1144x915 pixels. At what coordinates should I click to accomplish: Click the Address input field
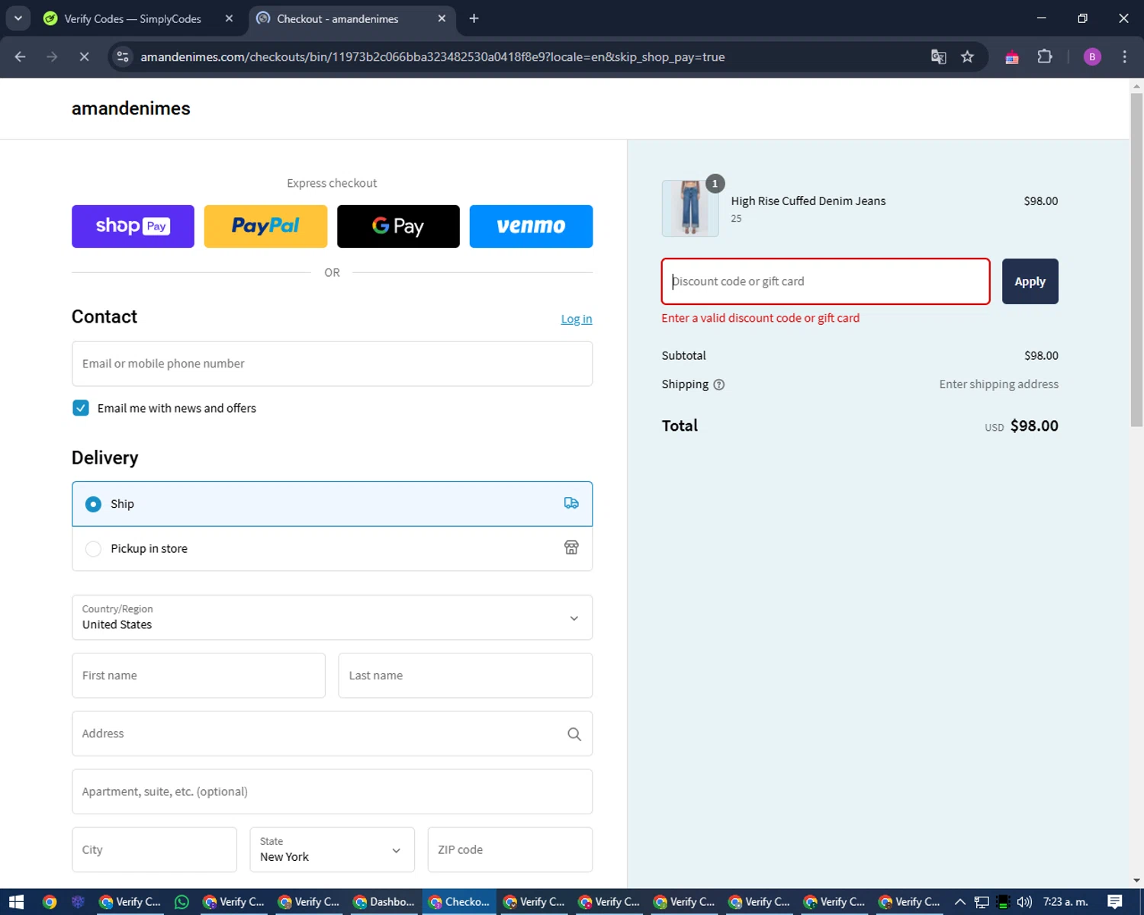[332, 734]
